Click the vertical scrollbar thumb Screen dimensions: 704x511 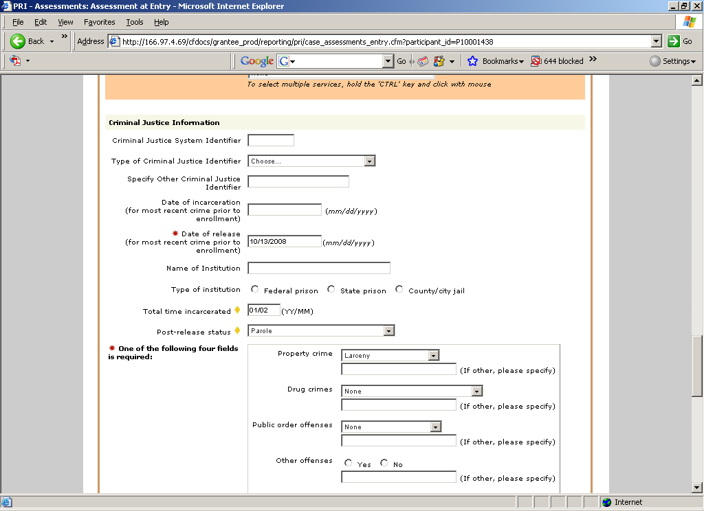[697, 366]
